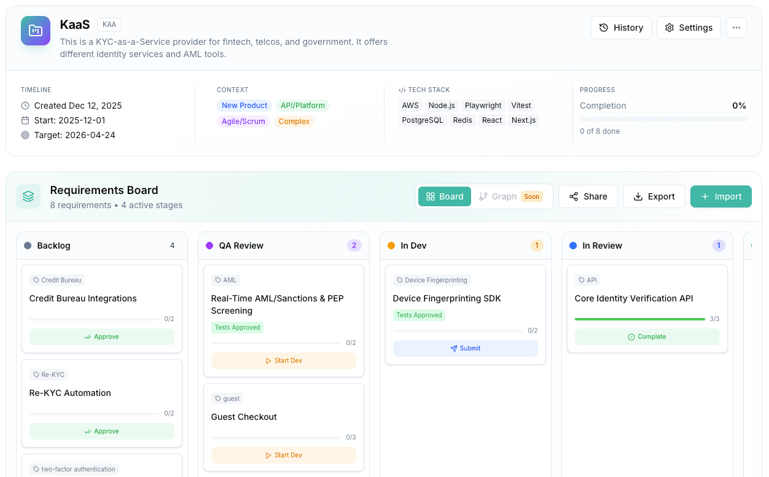Click the paper-plane icon on the Submit button
Viewport: 769px width, 477px height.
[453, 348]
